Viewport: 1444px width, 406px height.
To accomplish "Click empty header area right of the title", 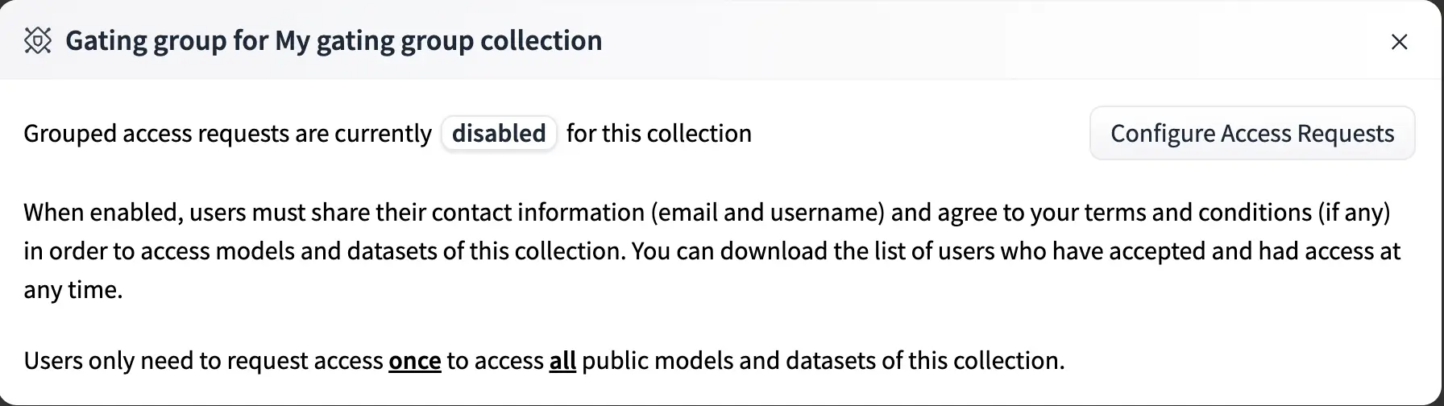I will click(x=967, y=40).
